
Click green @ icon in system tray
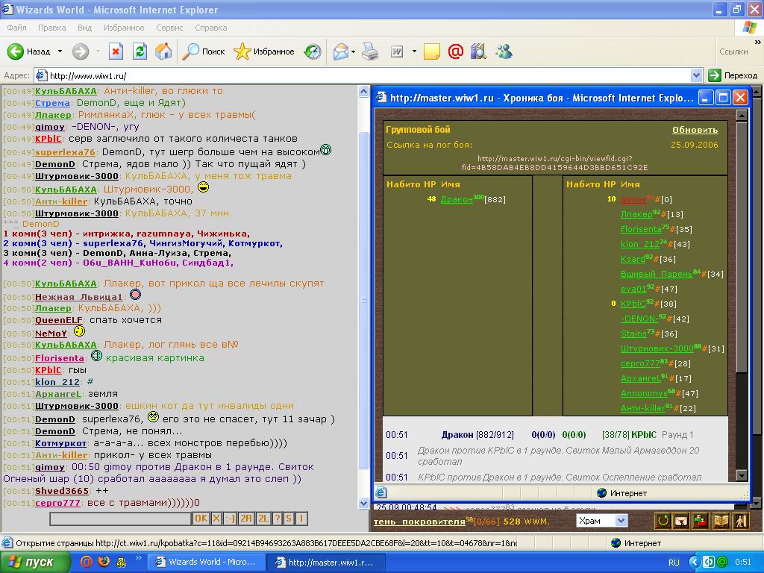(x=722, y=562)
